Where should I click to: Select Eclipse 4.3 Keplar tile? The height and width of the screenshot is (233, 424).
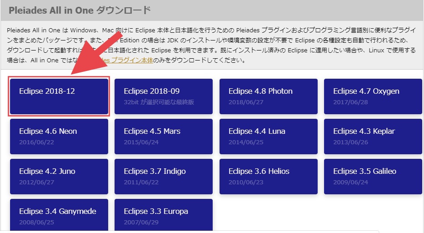(373, 137)
